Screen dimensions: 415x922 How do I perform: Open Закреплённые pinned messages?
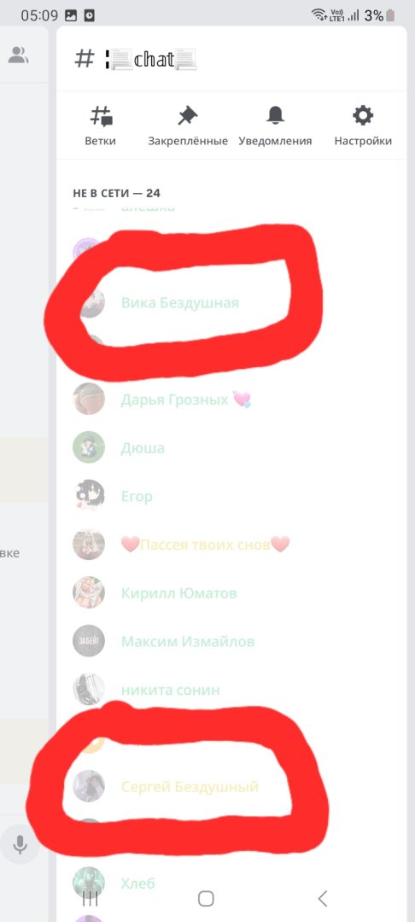(x=188, y=116)
